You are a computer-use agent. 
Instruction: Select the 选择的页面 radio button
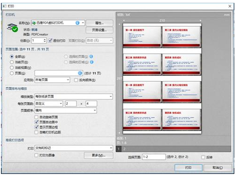coord(66,56)
